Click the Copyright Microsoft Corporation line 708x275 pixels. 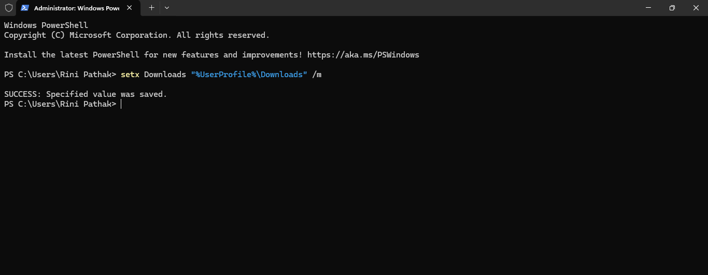[136, 35]
